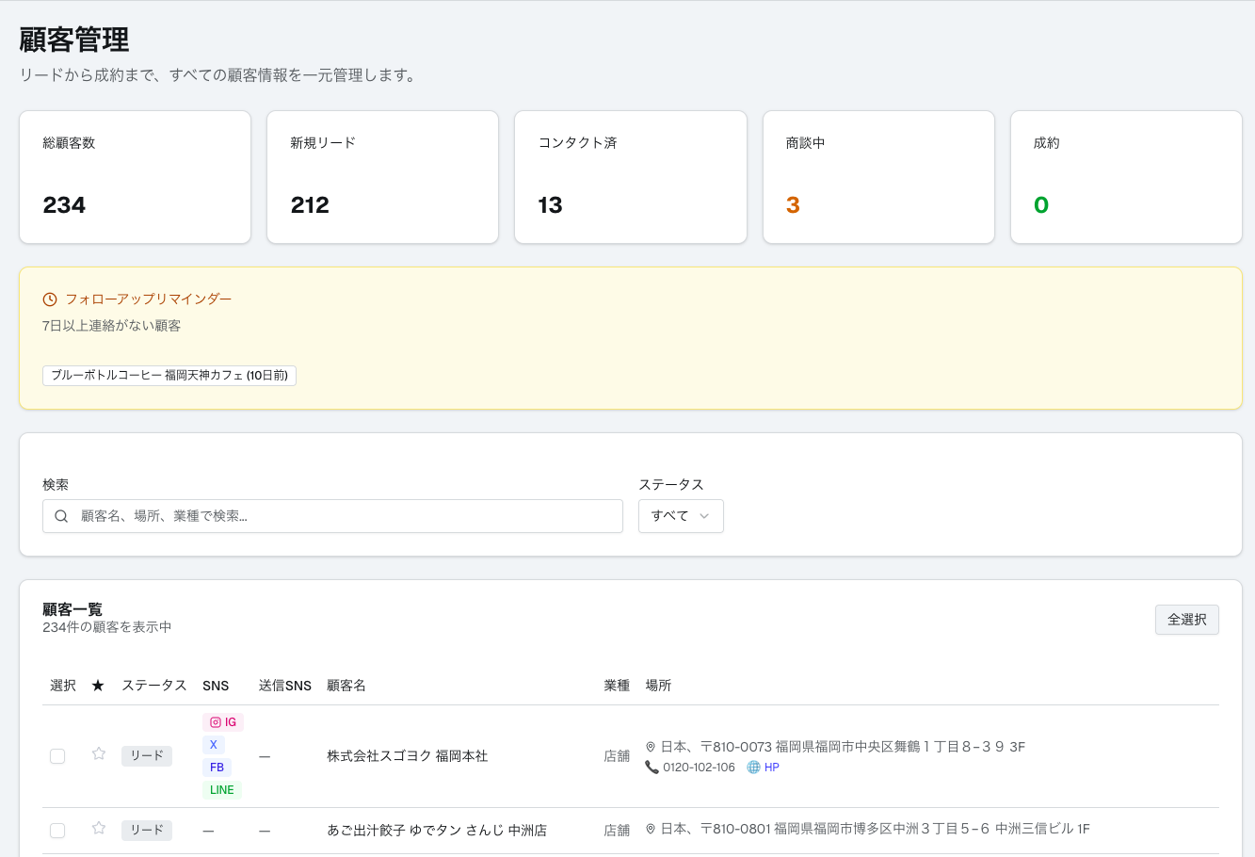Viewport: 1255px width, 857px height.
Task: Click the clock icon on the follow-up reminder
Action: click(48, 299)
